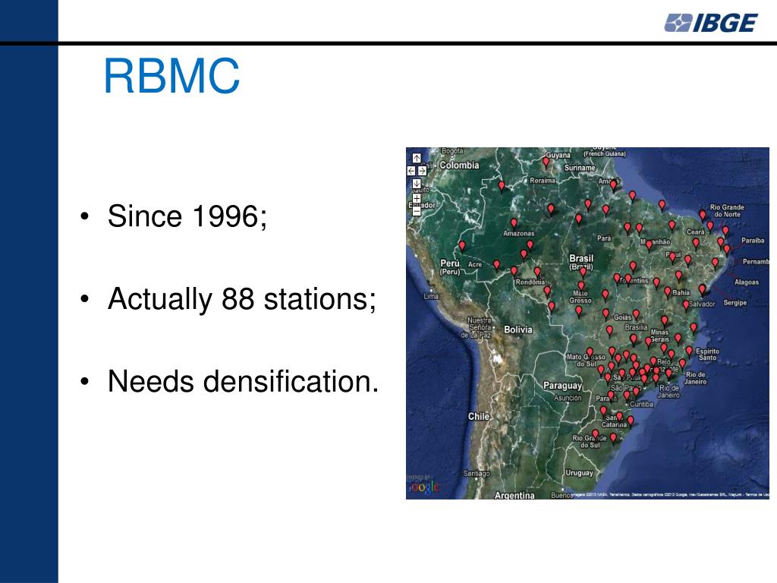Click the Brasil country label
The image size is (777, 583).
[x=581, y=258]
